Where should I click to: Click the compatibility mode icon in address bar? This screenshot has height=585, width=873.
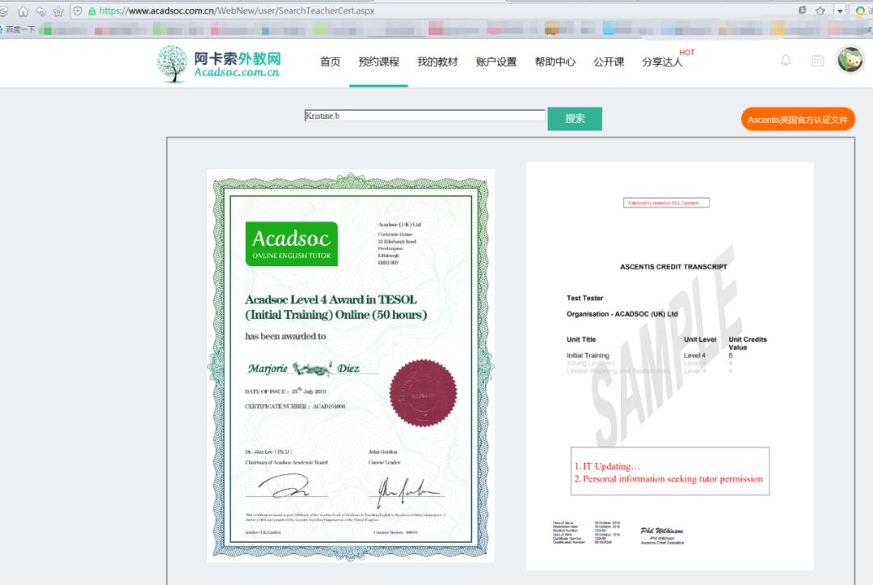coord(803,10)
